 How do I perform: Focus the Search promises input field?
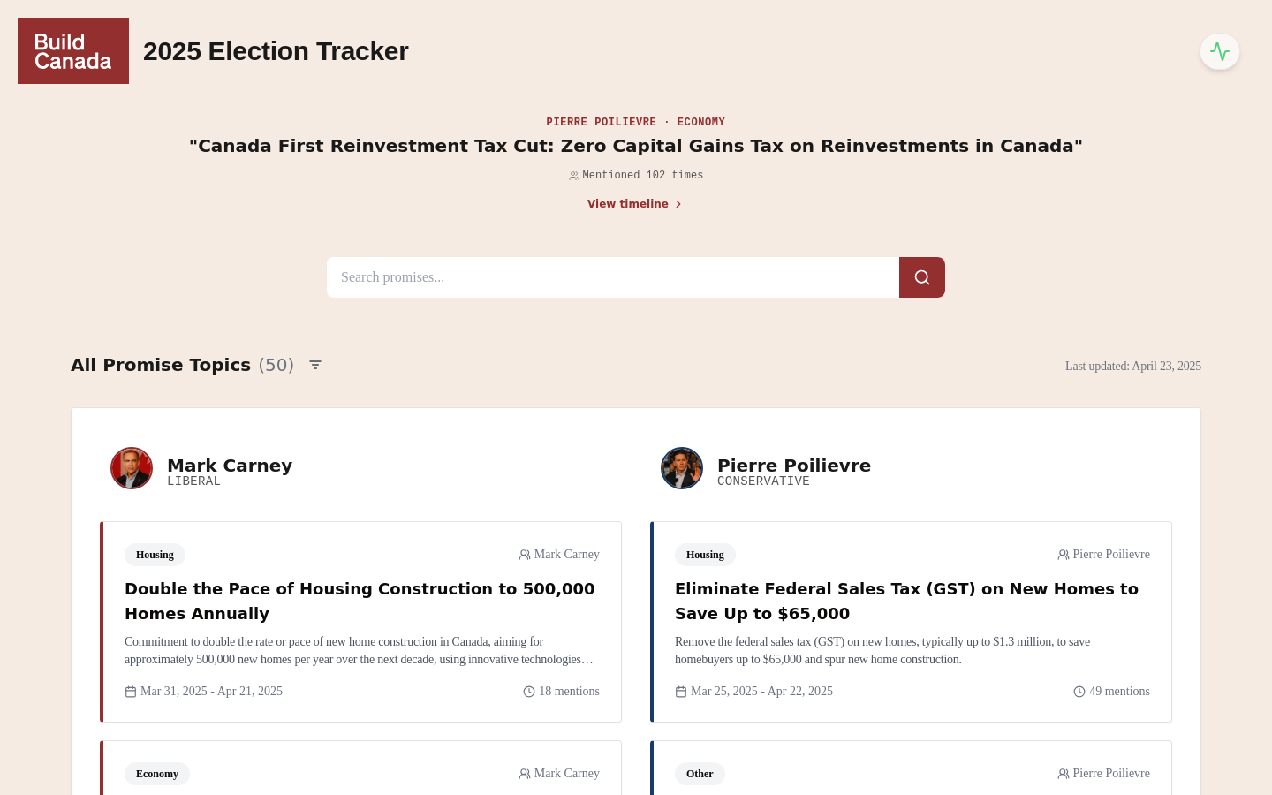(613, 277)
